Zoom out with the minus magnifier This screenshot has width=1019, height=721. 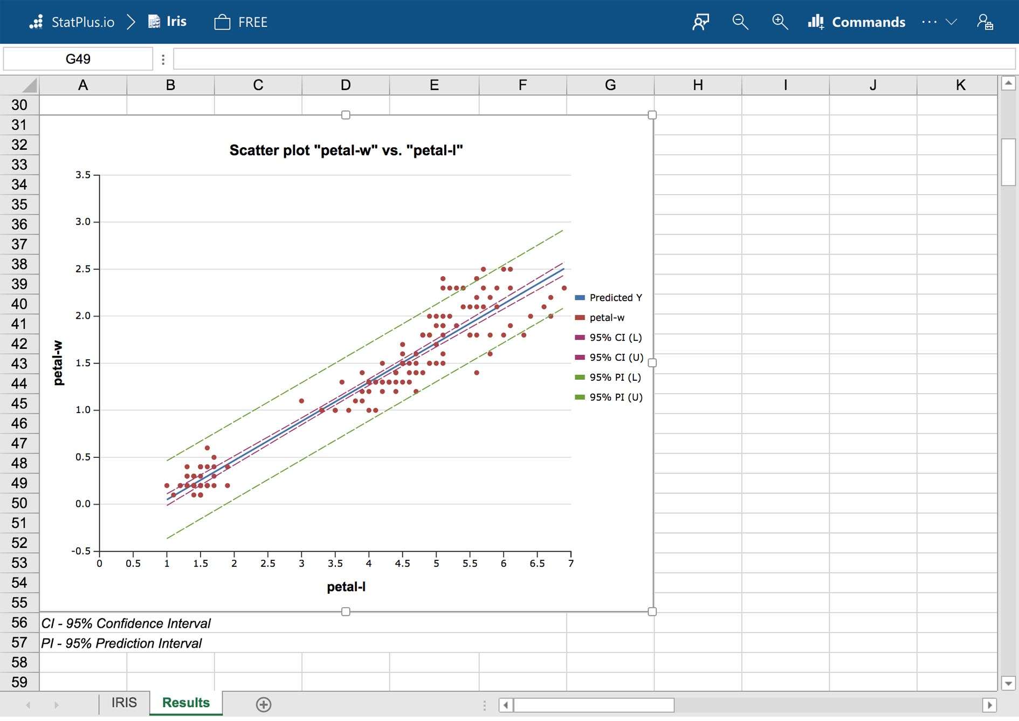pyautogui.click(x=740, y=22)
